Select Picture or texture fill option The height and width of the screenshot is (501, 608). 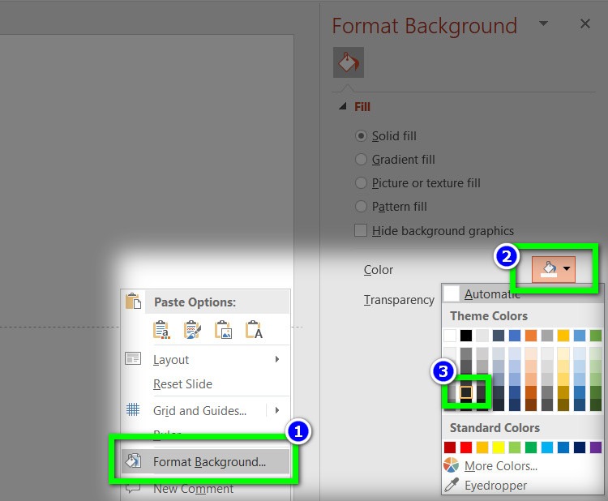coord(362,183)
